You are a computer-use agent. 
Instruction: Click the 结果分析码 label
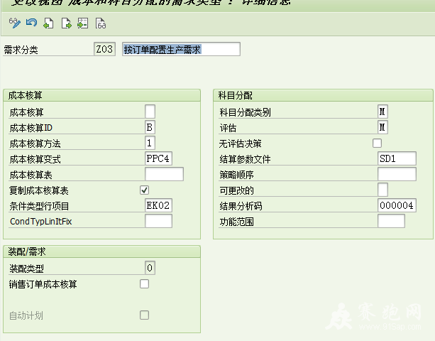click(x=241, y=206)
